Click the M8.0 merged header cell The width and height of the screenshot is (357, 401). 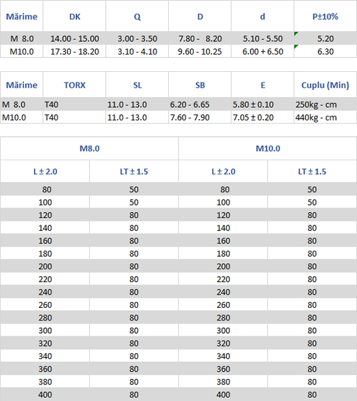pyautogui.click(x=90, y=148)
